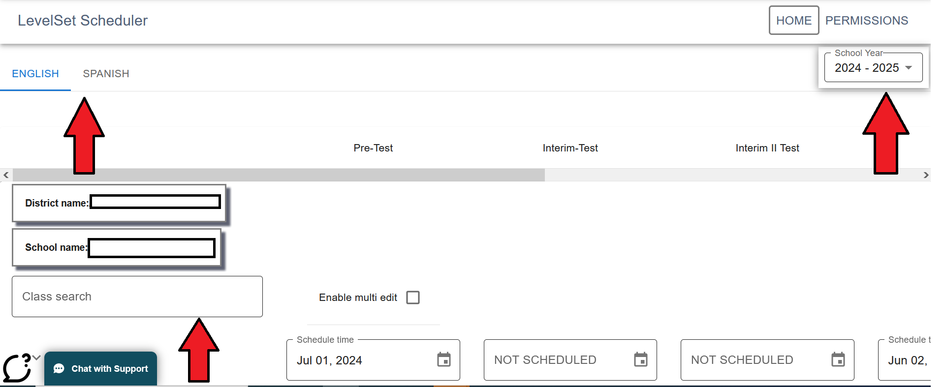The image size is (945, 387).
Task: Click the horizontal scrollbar thumb
Action: 279,175
